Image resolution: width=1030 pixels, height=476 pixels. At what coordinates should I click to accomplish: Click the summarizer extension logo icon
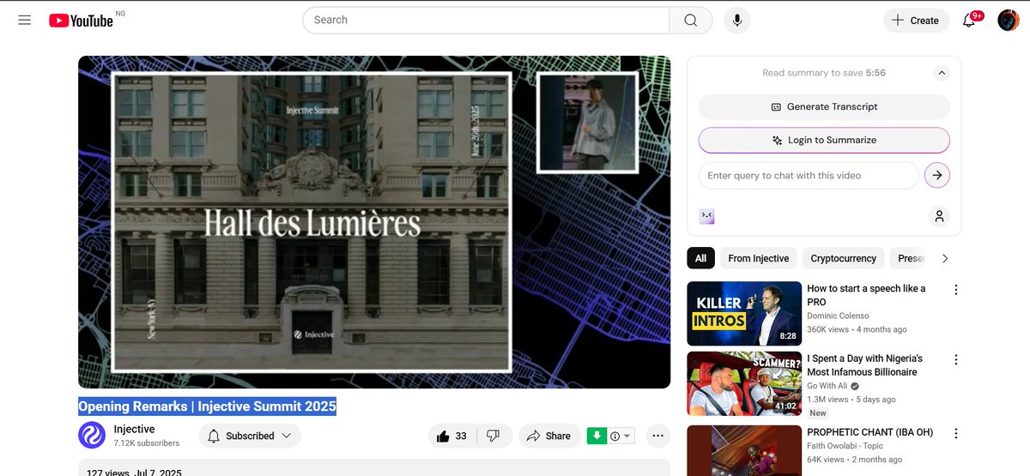[707, 216]
